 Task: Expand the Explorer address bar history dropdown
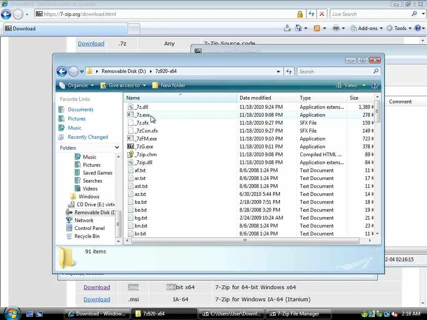coord(278,72)
